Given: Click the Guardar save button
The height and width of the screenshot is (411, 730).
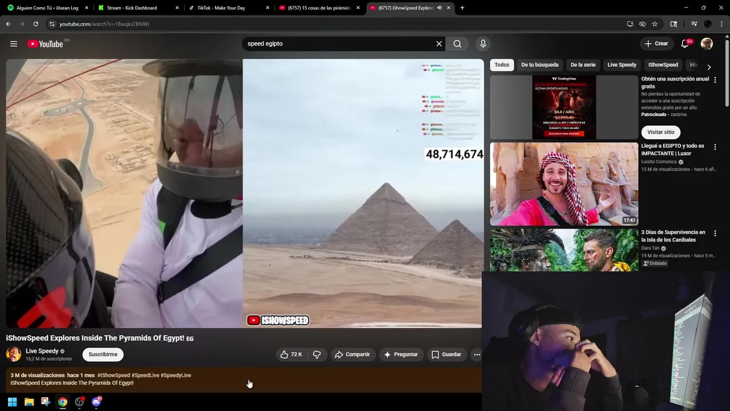Looking at the screenshot, I should tap(446, 354).
